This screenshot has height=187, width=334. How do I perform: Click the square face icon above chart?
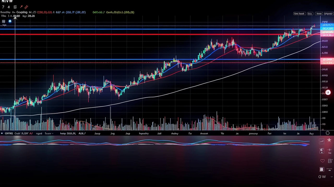pos(3,21)
